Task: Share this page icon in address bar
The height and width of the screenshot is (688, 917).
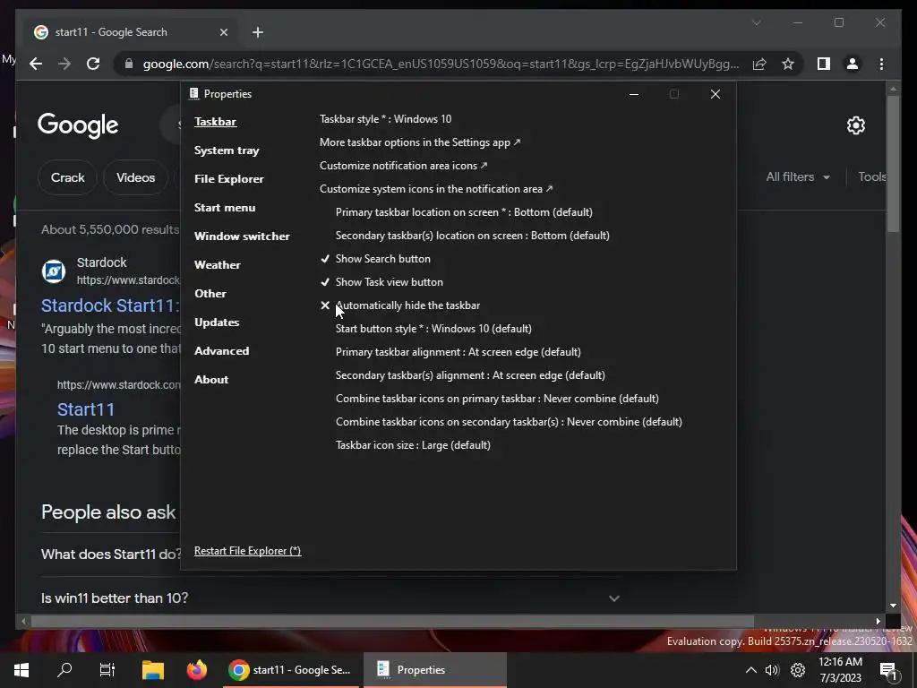Action: pyautogui.click(x=759, y=64)
